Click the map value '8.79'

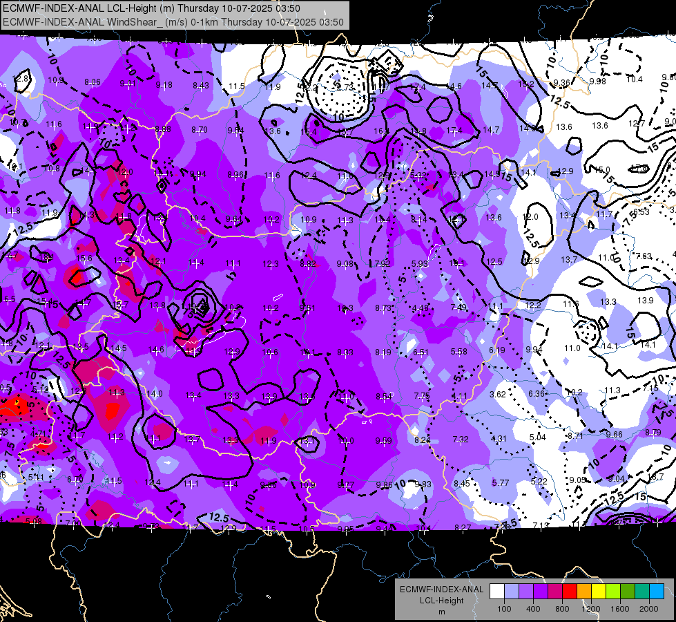pos(653,432)
